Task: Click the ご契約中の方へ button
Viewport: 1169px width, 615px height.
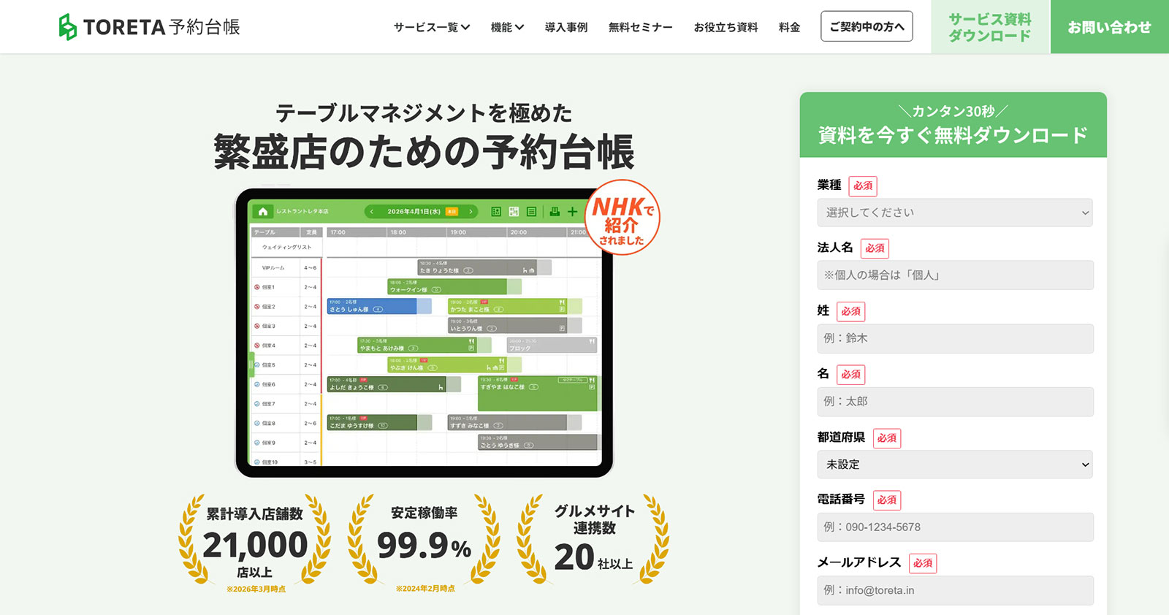Action: tap(867, 26)
